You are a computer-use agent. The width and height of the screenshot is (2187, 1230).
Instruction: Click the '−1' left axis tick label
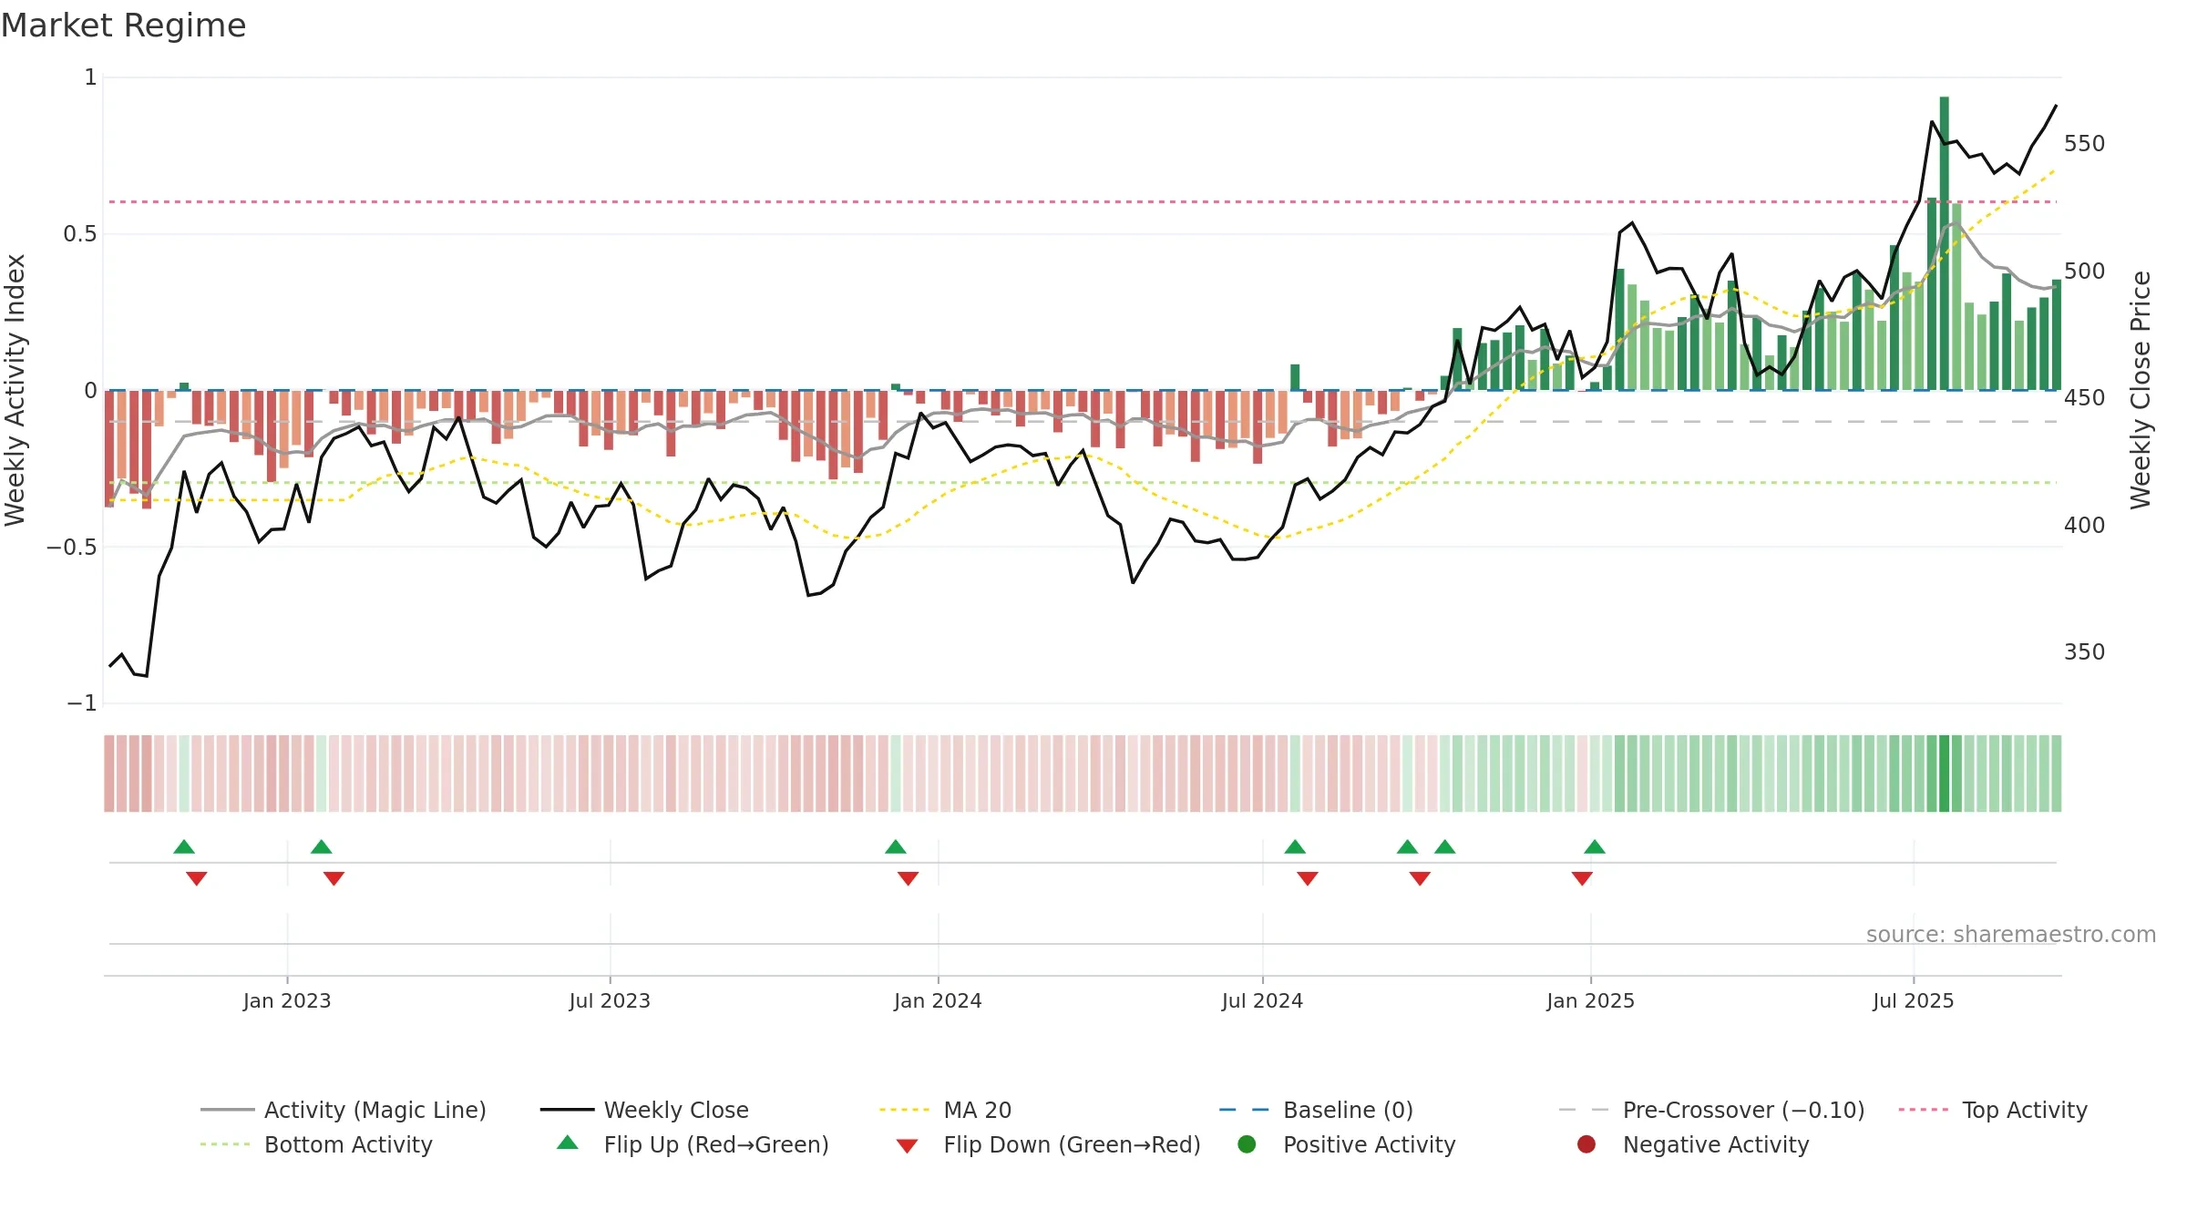(x=81, y=703)
